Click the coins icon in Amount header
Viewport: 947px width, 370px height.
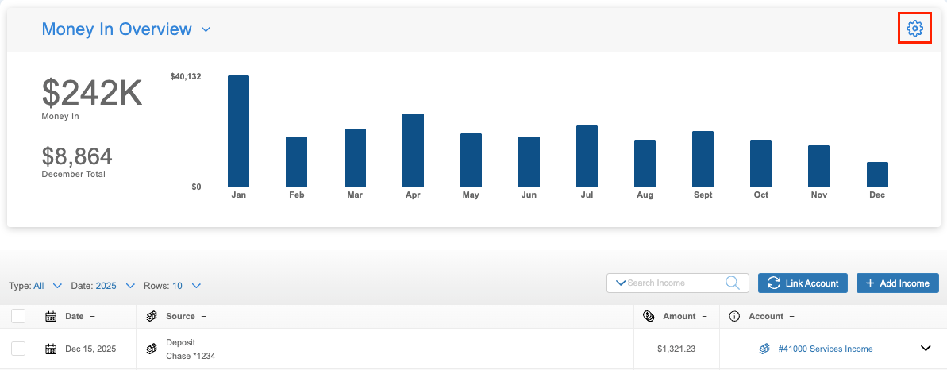click(649, 316)
